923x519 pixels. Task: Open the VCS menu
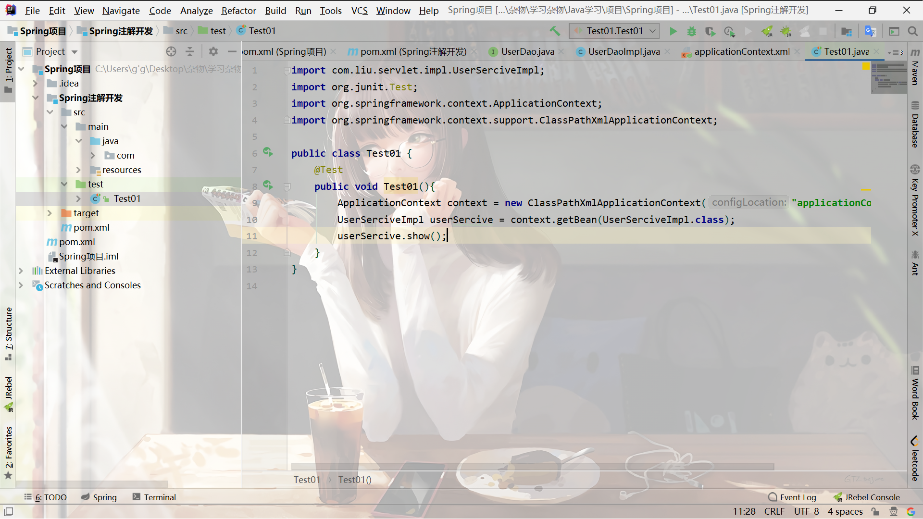pos(359,11)
